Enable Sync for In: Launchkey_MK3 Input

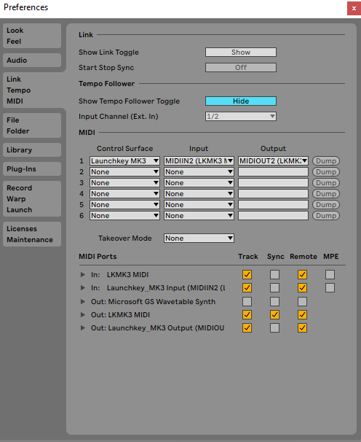(x=274, y=288)
